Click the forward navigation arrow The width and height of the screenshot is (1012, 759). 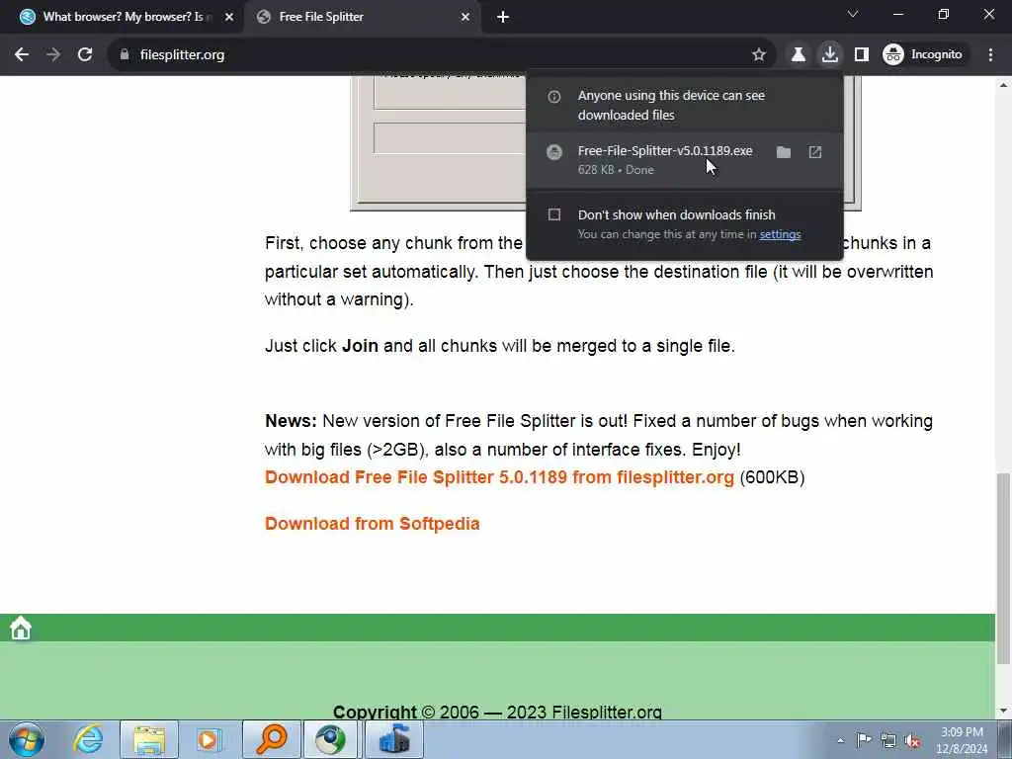53,55
